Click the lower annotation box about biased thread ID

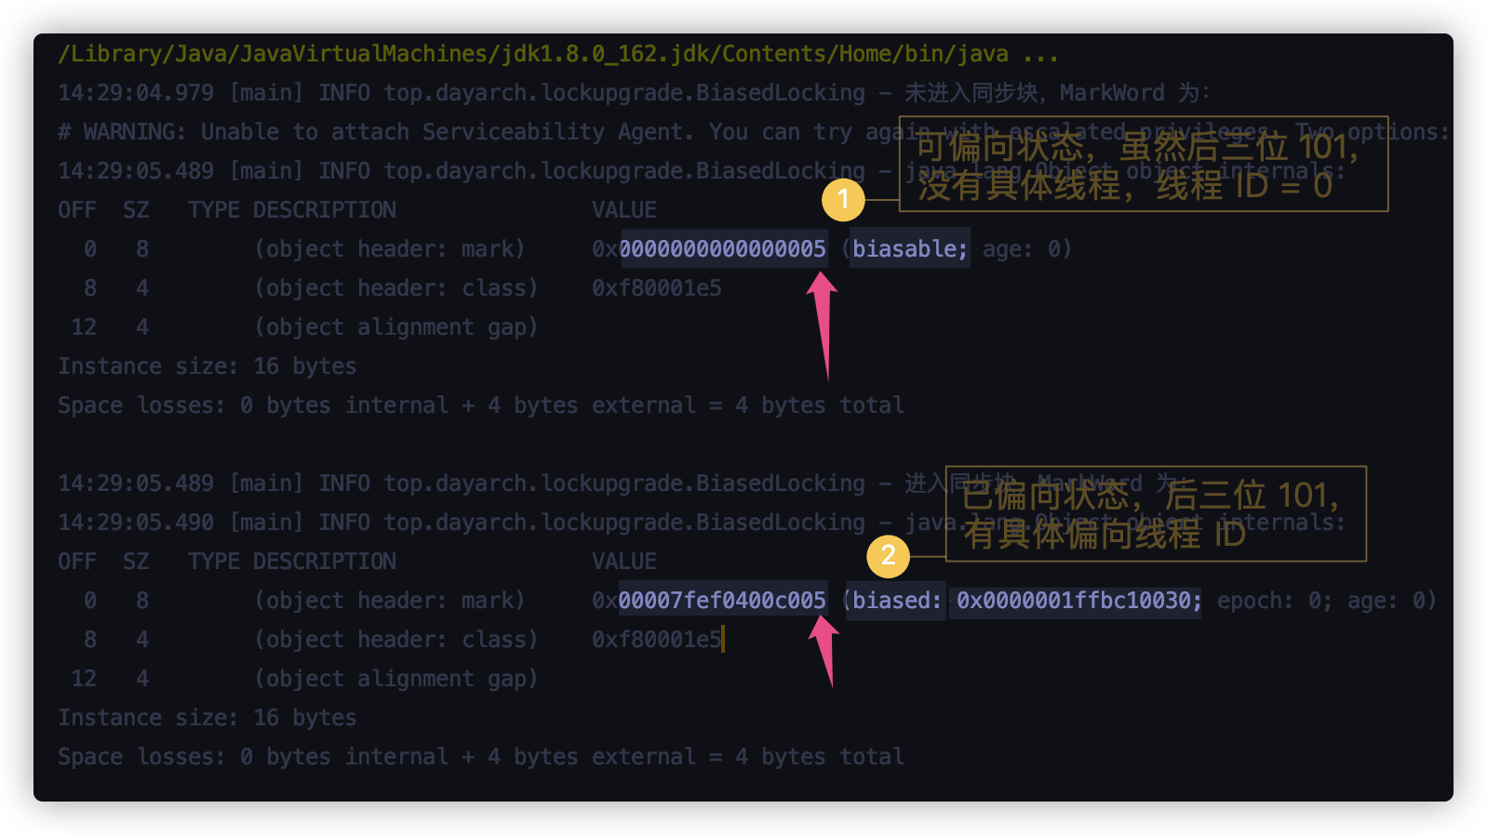coord(1155,513)
